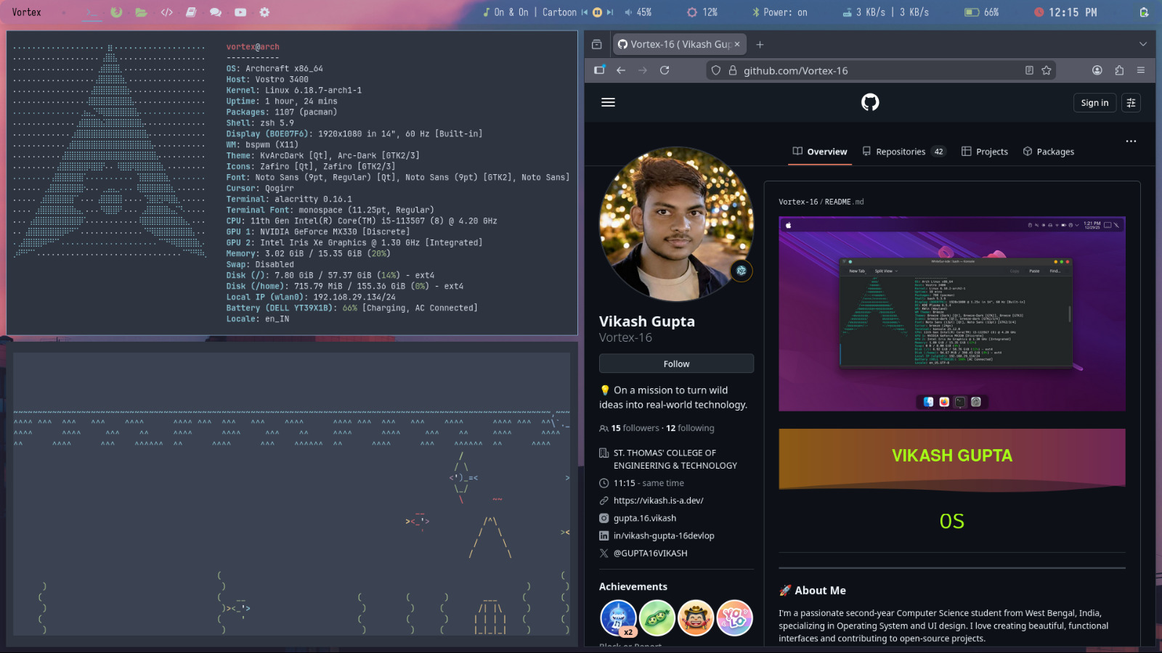Toggle reader view in the address bar
Screen dimensions: 1162x653
[x=1029, y=70]
